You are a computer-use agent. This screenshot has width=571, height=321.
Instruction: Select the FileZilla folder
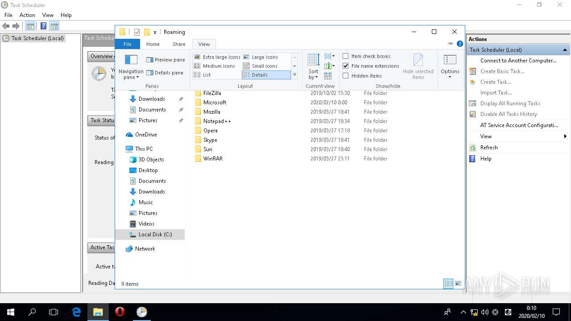tap(212, 93)
